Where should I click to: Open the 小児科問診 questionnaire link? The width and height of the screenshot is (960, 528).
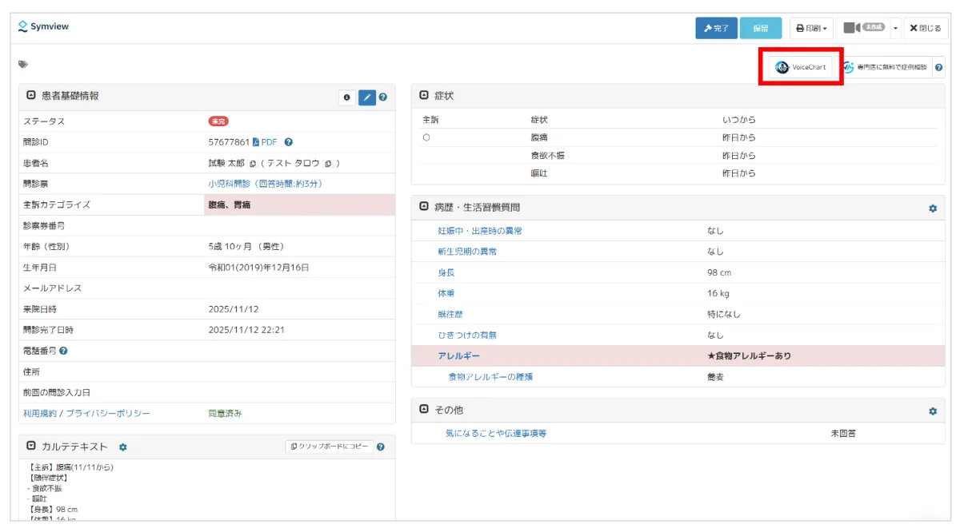[265, 184]
